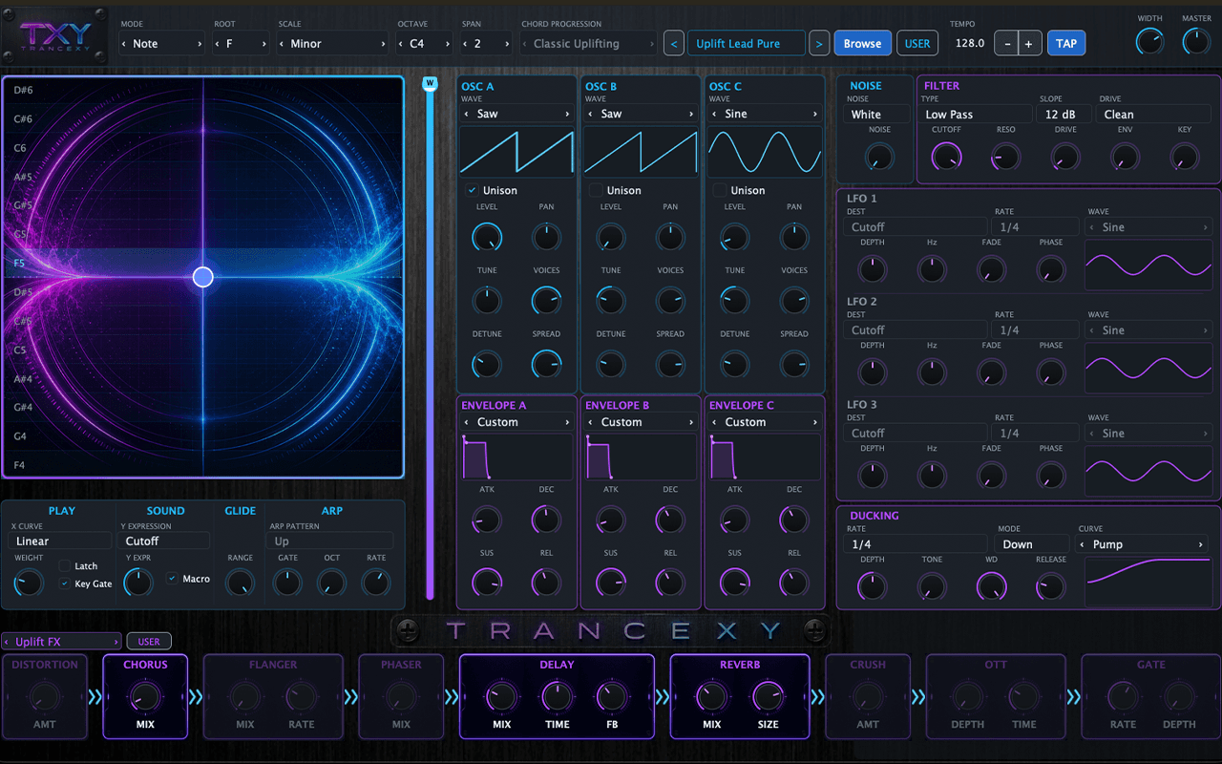Screen dimensions: 1222x764
Task: Open the LFO 1 wave Sine selector
Action: [1149, 227]
